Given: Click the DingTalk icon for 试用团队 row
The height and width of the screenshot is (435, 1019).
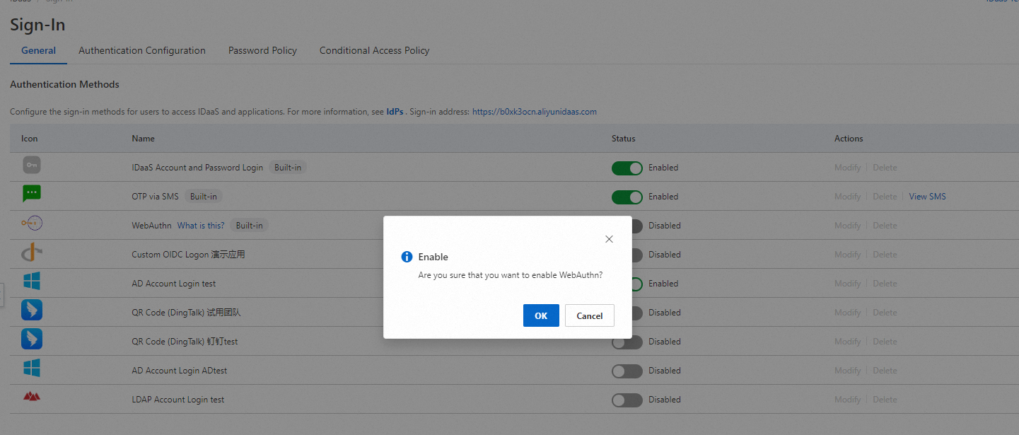Looking at the screenshot, I should click(x=32, y=310).
